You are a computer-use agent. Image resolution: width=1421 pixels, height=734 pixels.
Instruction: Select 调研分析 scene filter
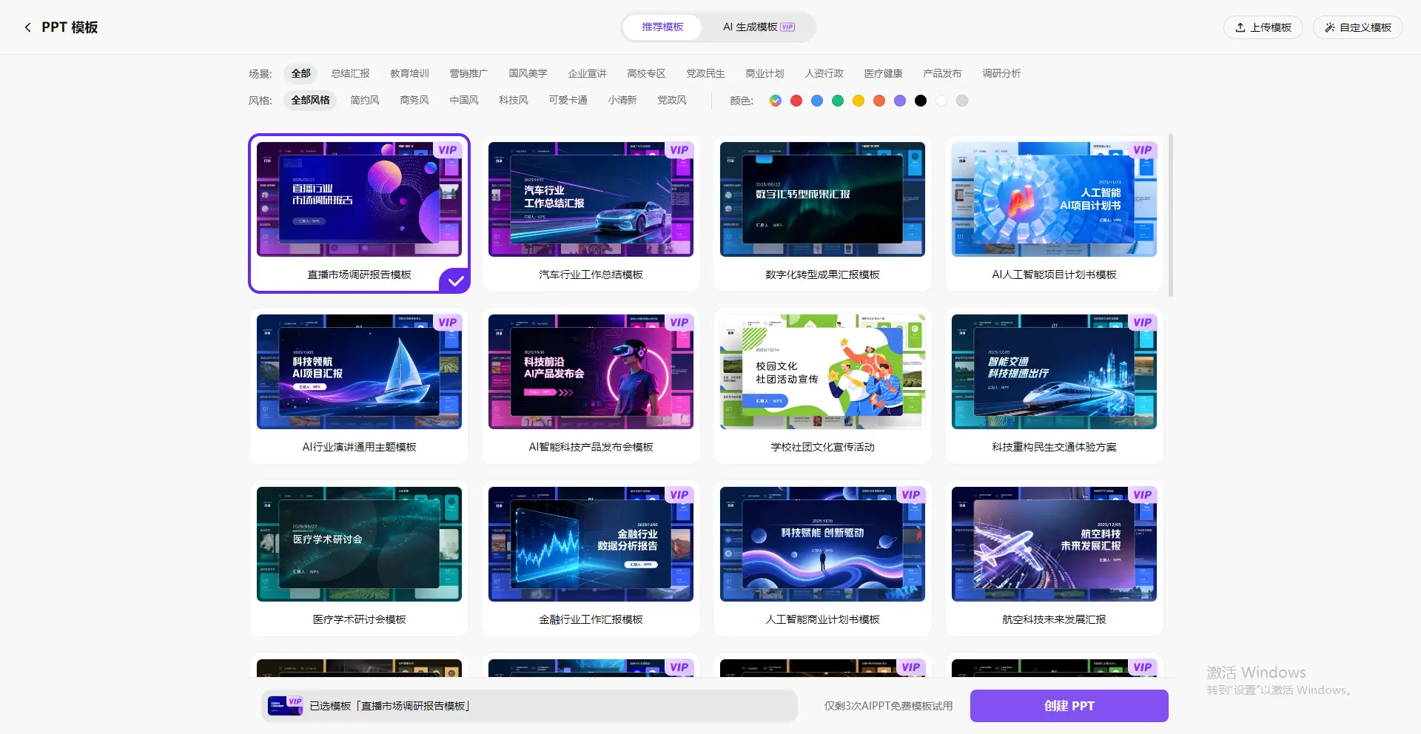pyautogui.click(x=1001, y=73)
